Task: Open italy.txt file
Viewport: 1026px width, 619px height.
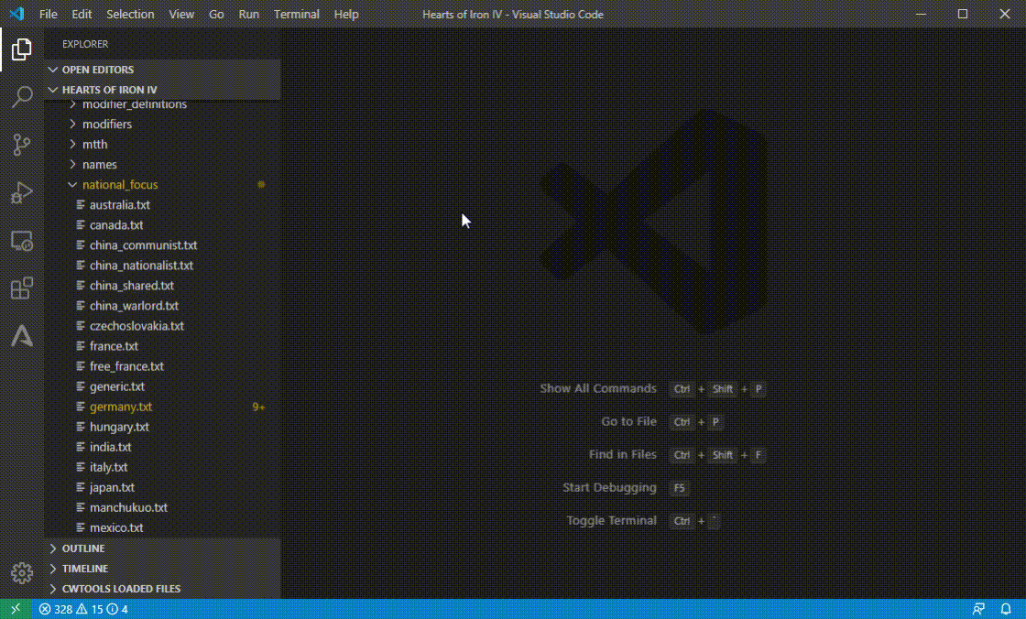Action: [x=162, y=467]
